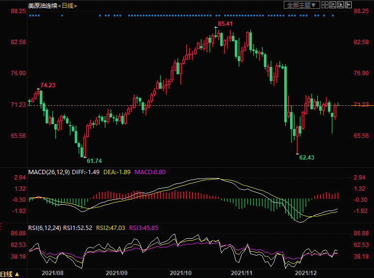This screenshot has height=278, width=374.
Task: Select the 美原油连续 chart title
Action: 43,5
